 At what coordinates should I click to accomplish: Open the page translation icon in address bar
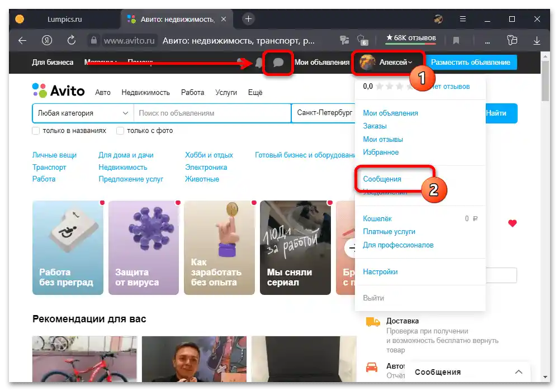click(344, 40)
